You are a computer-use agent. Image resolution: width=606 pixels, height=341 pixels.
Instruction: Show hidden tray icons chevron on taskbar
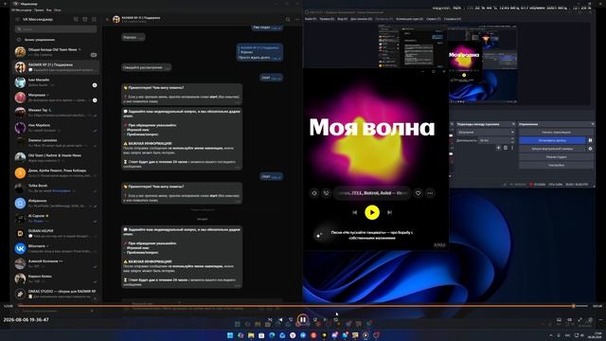tap(550, 335)
